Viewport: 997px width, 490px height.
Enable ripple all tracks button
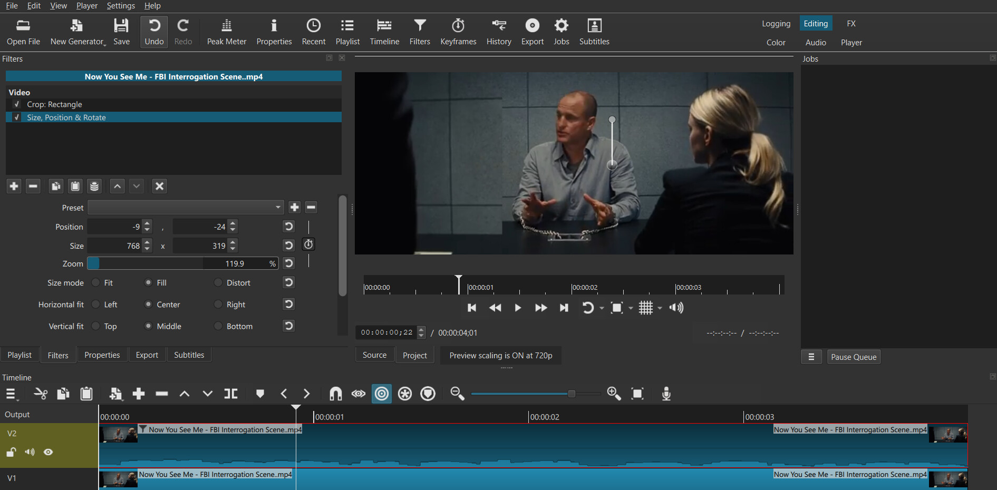[405, 394]
